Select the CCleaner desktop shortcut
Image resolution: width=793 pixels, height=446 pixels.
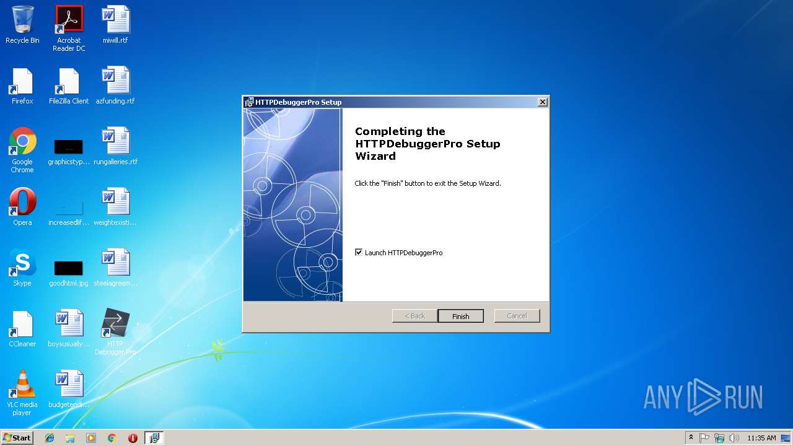(22, 328)
